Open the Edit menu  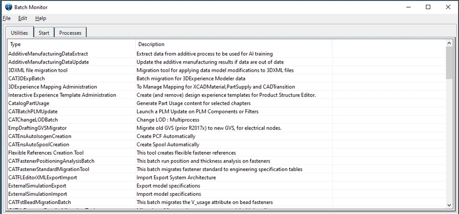pyautogui.click(x=22, y=18)
